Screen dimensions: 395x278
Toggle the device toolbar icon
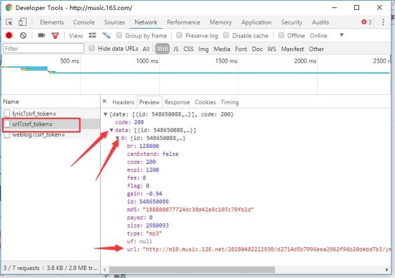click(x=22, y=22)
